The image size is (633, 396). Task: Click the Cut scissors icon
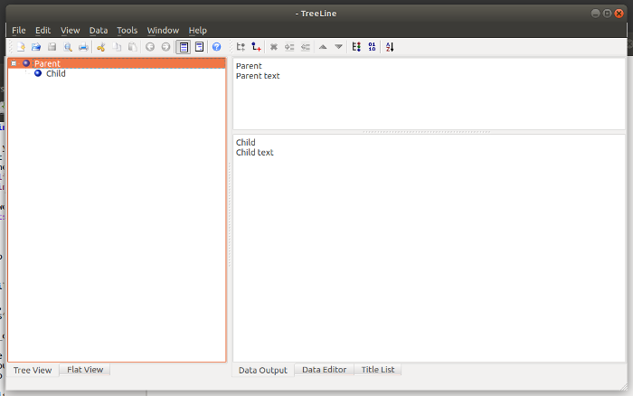click(101, 47)
